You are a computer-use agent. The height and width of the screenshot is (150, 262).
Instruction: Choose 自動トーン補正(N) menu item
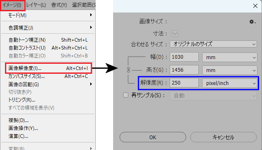[48, 40]
